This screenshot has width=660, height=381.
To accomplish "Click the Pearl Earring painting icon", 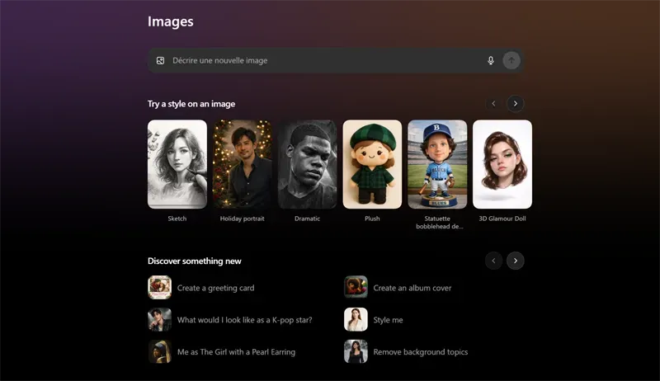I will click(159, 352).
